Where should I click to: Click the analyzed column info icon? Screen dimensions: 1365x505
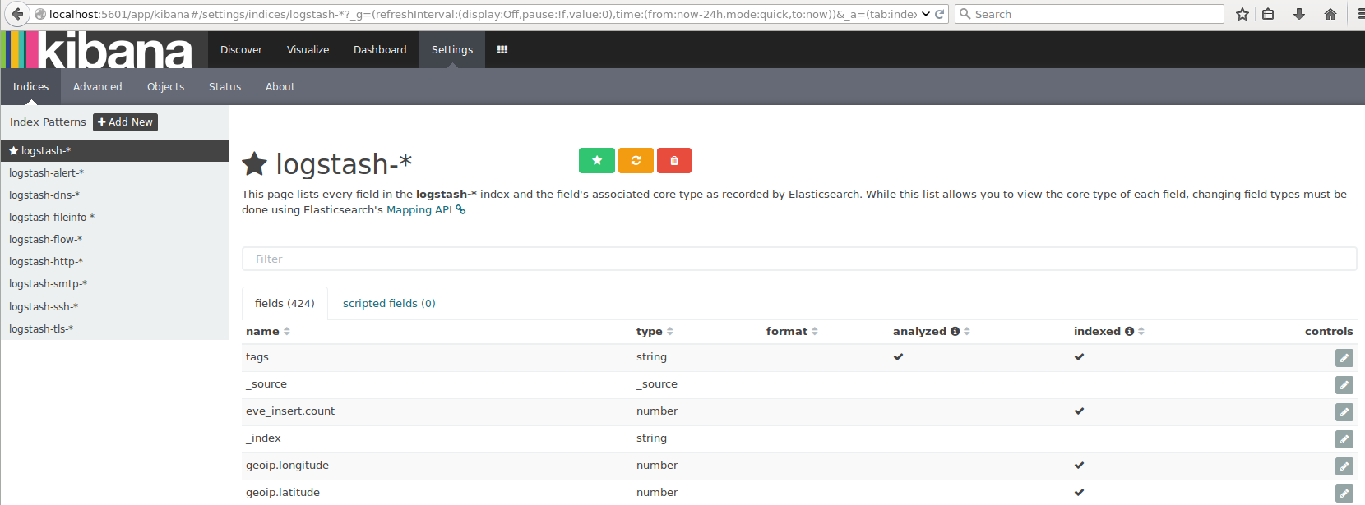[x=955, y=332]
